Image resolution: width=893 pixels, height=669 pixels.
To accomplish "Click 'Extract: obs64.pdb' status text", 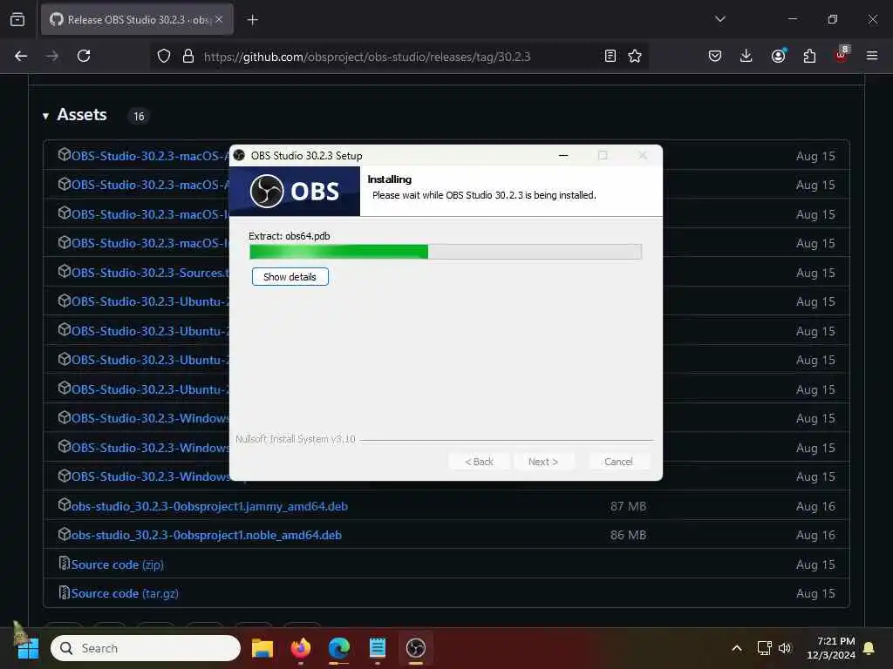I will (290, 235).
